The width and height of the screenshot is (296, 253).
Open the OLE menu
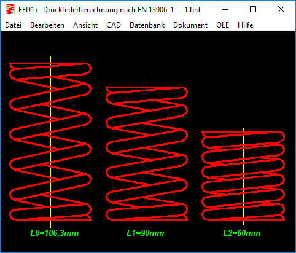pyautogui.click(x=222, y=25)
